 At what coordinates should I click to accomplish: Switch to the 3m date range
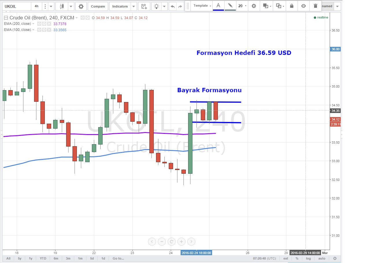click(68, 258)
